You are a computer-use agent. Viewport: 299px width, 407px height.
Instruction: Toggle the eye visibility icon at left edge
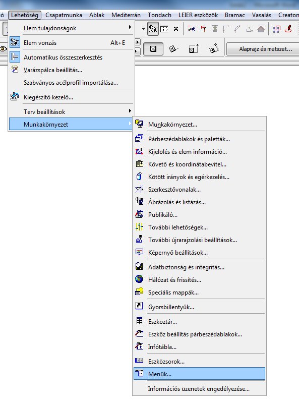click(x=3, y=49)
